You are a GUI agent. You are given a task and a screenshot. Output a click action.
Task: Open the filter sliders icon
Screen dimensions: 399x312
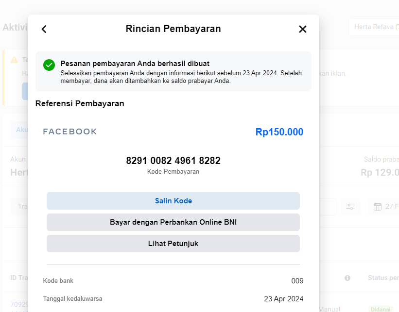[x=350, y=207]
